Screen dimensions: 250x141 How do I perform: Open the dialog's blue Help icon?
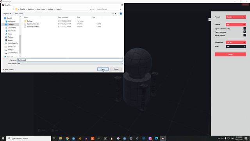tap(121, 14)
